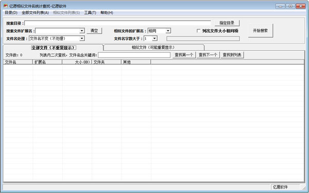
Task: Focus the 搜索目录 input field
Action: pos(117,23)
